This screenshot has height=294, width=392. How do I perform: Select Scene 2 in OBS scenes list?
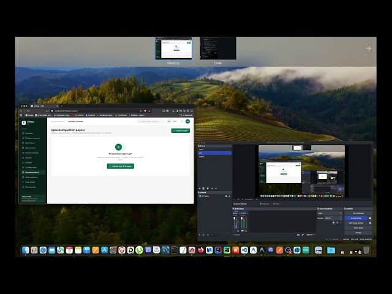coord(215,157)
